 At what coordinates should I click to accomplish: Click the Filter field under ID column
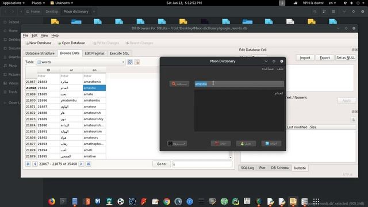[48, 76]
